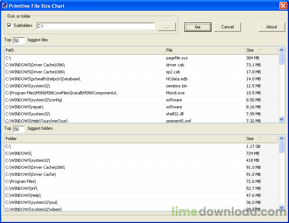
Task: Click the Primitive File Size Chart title icon
Action: point(4,6)
